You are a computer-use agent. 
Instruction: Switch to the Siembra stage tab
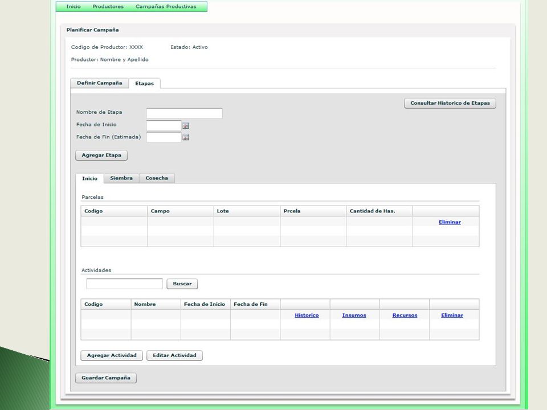click(x=121, y=178)
